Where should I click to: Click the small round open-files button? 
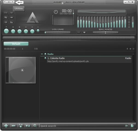(38, 31)
